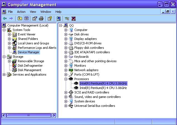Viewport: 177px width, 125px height.
Task: Expand Event Viewer in the left tree
Action: (9, 34)
